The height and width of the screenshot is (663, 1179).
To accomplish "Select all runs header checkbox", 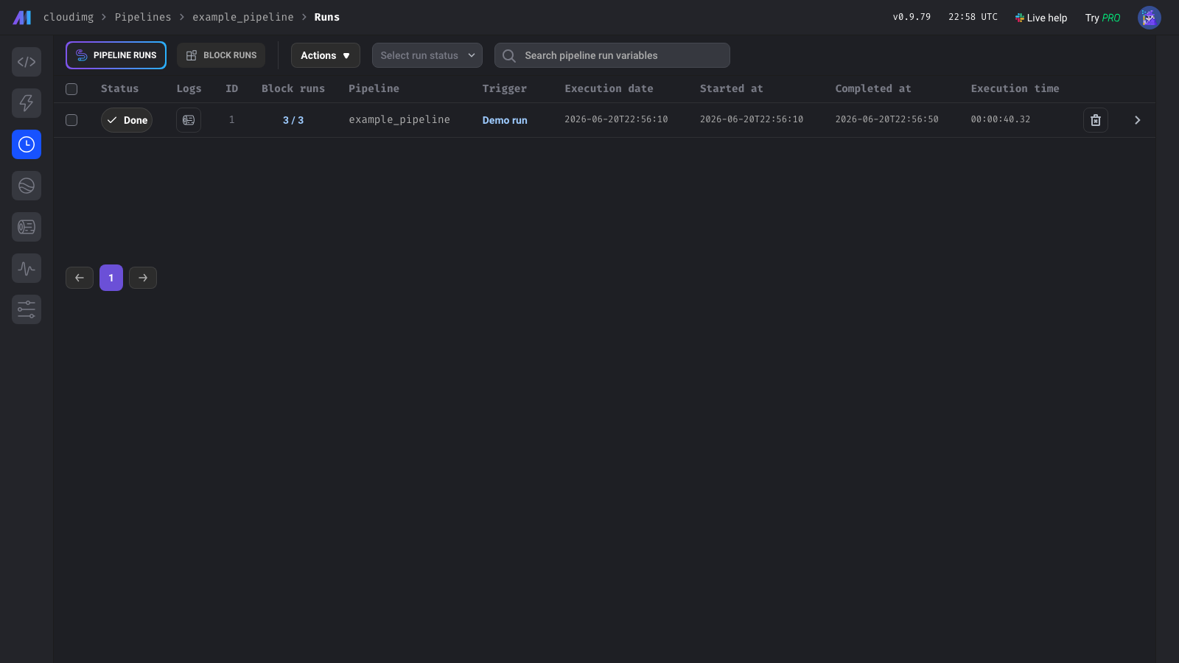I will (x=71, y=89).
